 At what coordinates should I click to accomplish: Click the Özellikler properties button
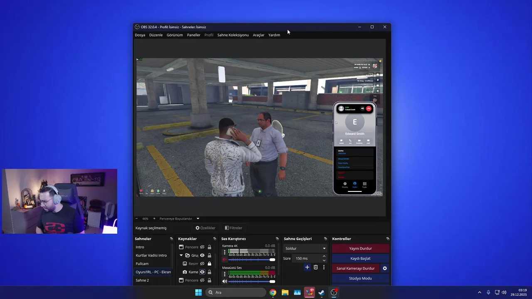pos(205,228)
